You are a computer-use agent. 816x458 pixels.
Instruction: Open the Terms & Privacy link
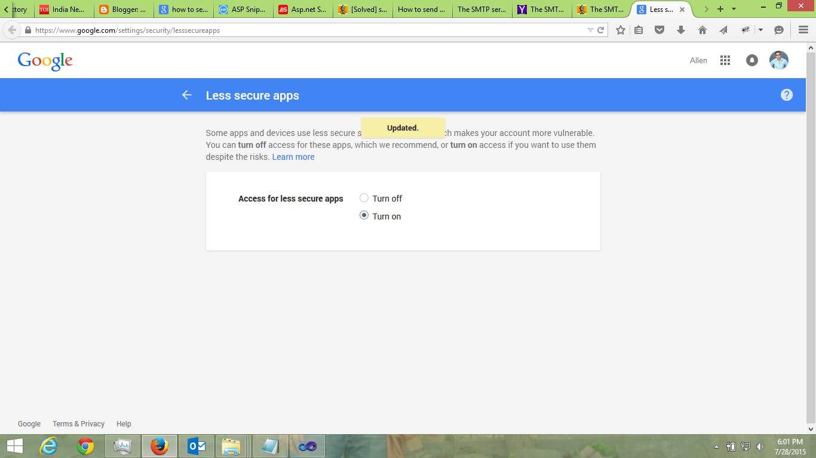(78, 423)
